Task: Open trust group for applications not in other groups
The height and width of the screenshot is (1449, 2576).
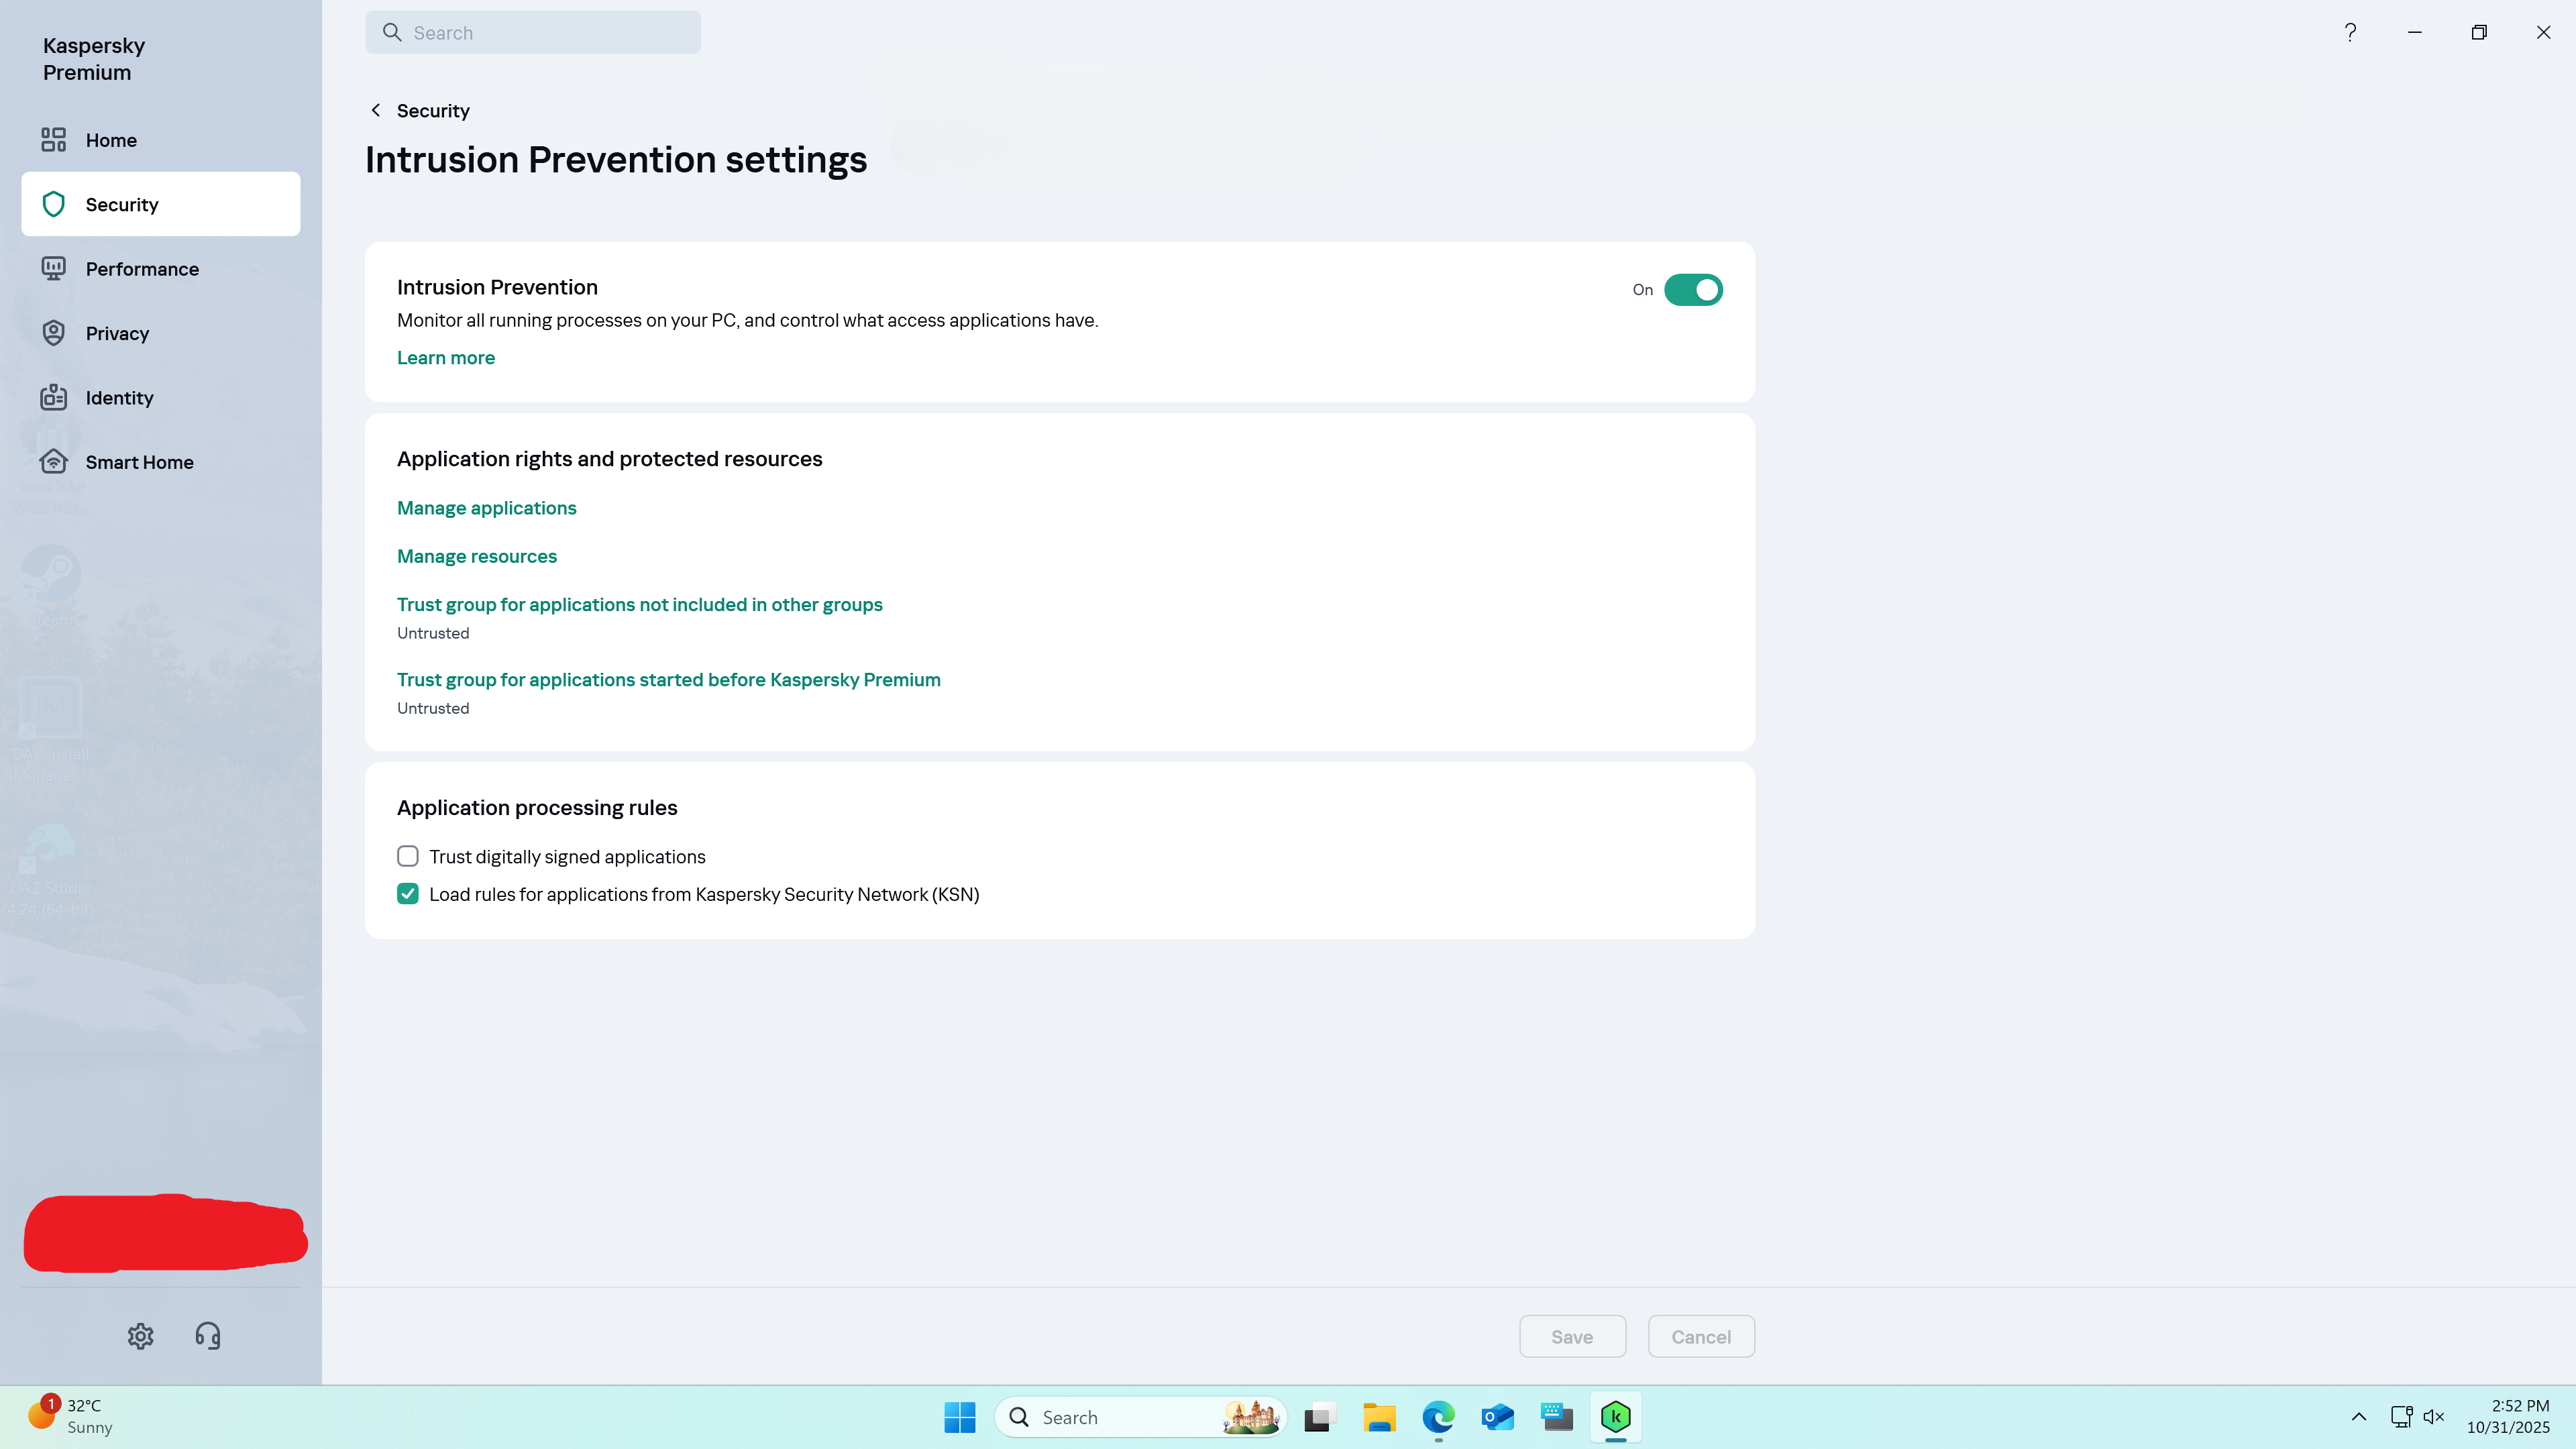Action: 640,604
